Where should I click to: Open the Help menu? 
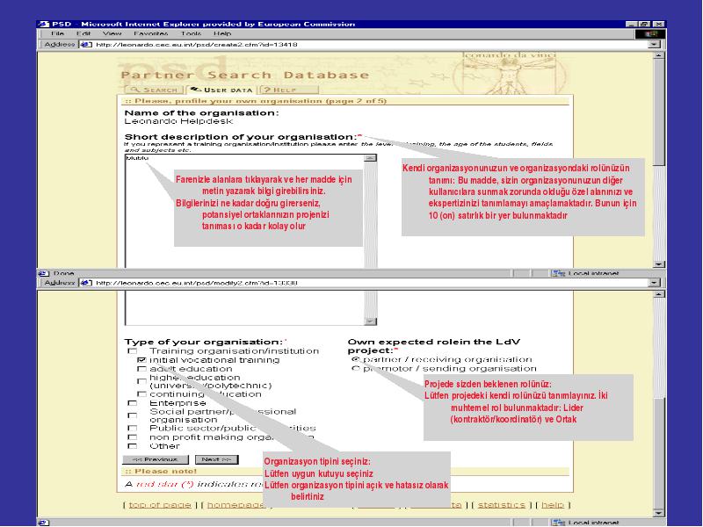pyautogui.click(x=222, y=33)
